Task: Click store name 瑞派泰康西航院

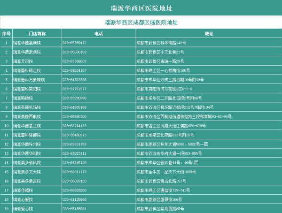Action: tap(27, 117)
